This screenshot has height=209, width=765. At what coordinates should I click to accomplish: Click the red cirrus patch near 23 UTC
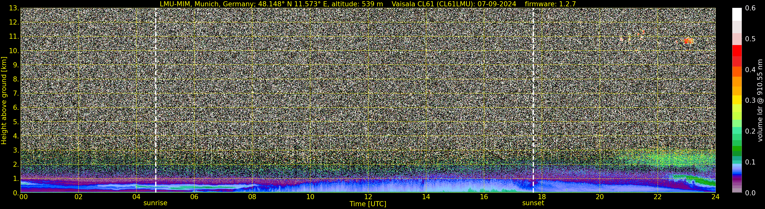pos(688,41)
